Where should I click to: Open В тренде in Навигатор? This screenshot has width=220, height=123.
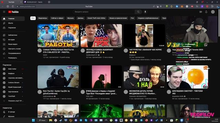tap(13, 112)
